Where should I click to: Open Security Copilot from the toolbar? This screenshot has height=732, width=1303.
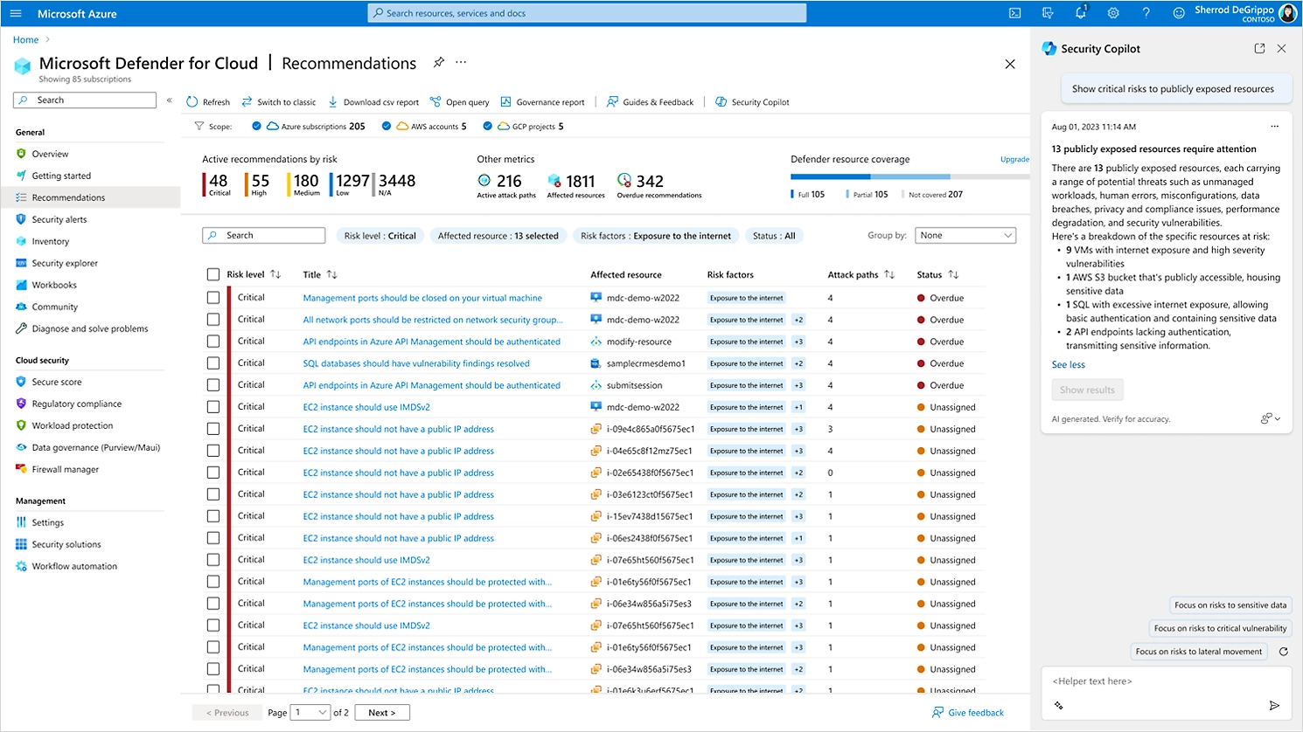752,102
